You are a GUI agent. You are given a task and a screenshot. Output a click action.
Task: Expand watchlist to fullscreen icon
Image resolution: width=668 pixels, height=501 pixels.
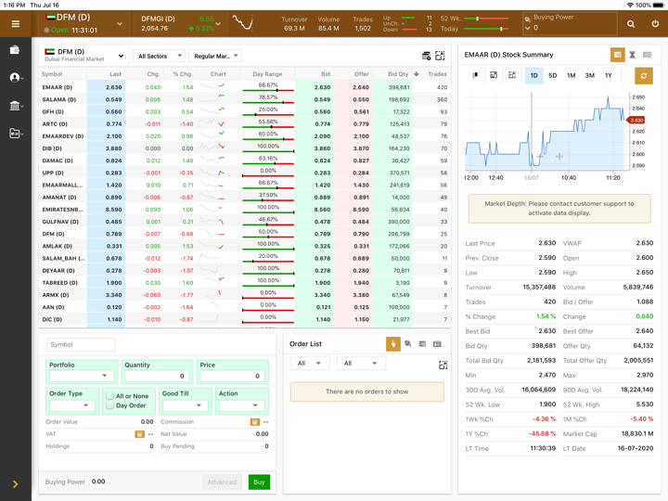(x=441, y=57)
